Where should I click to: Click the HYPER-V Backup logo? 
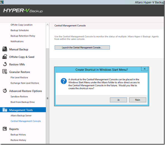point(23,11)
